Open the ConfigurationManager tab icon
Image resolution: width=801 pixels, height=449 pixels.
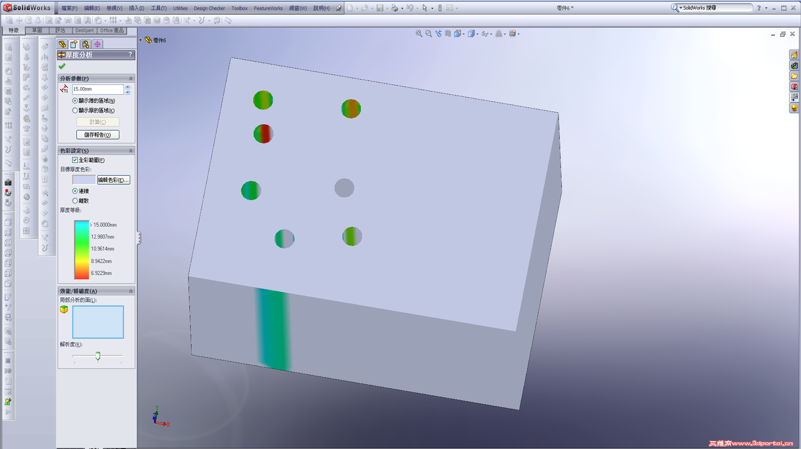85,44
